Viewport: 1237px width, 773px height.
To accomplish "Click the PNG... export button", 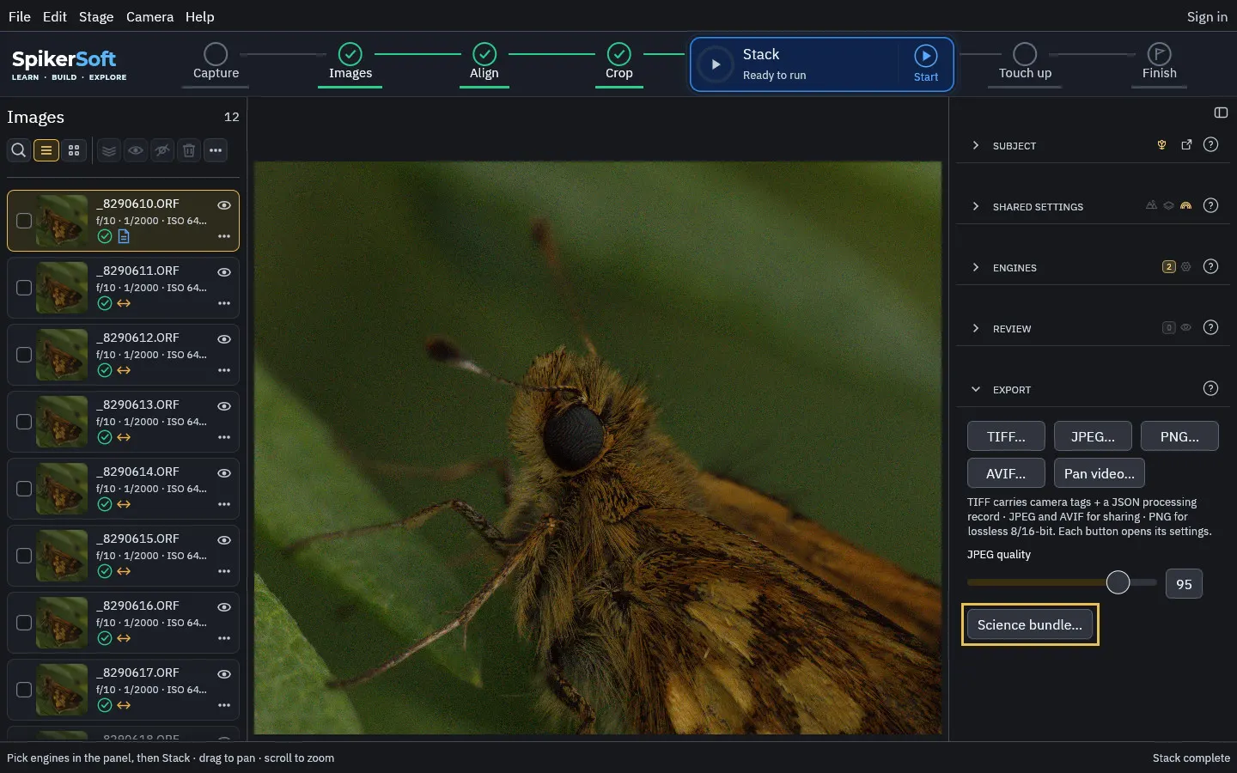I will 1179,436.
